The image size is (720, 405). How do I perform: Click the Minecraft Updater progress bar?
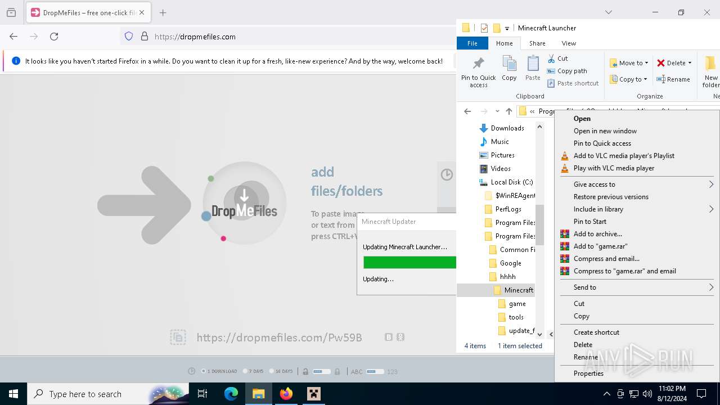409,262
